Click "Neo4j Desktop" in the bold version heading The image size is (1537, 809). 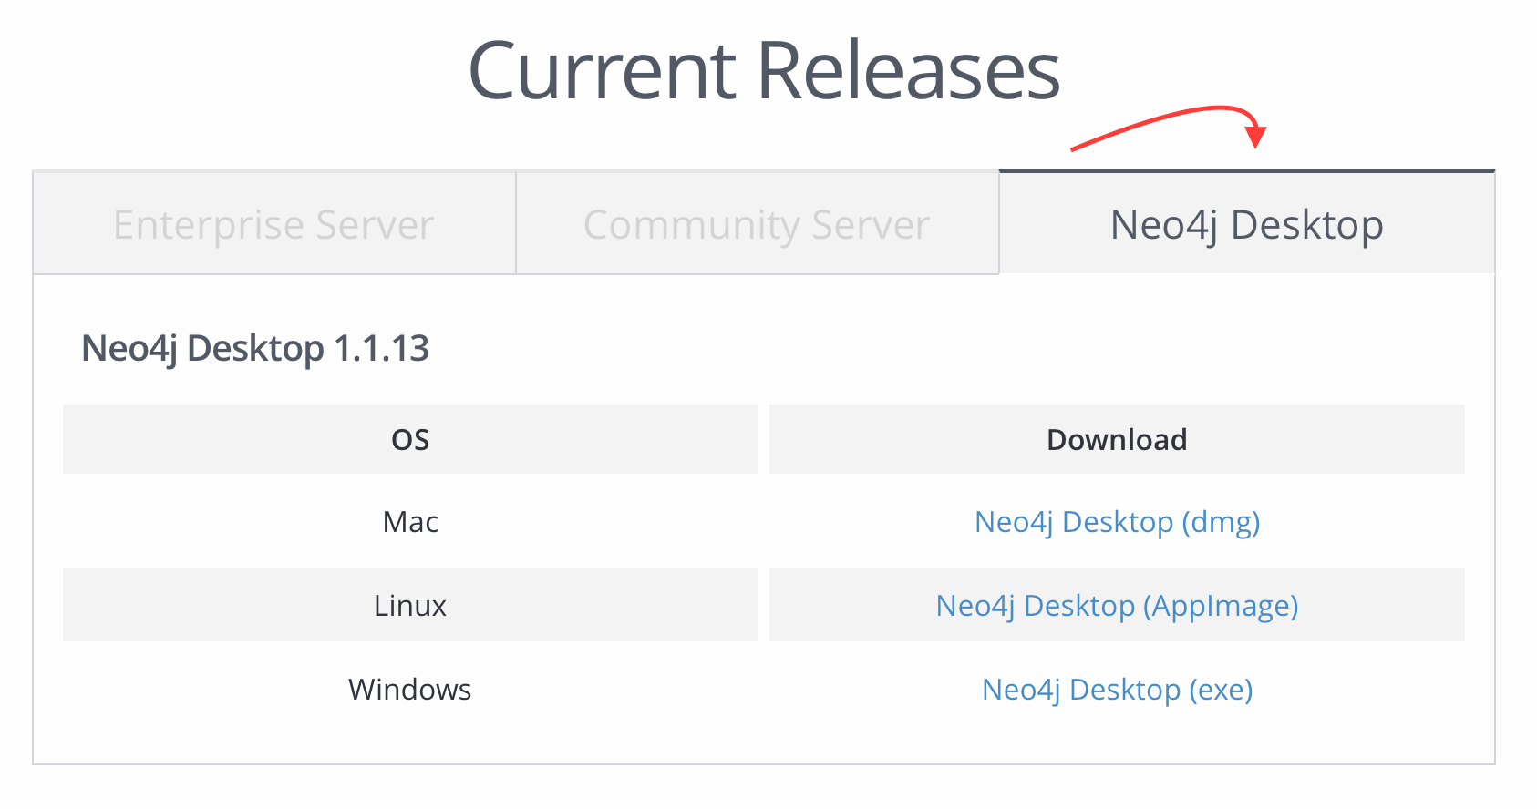[202, 348]
